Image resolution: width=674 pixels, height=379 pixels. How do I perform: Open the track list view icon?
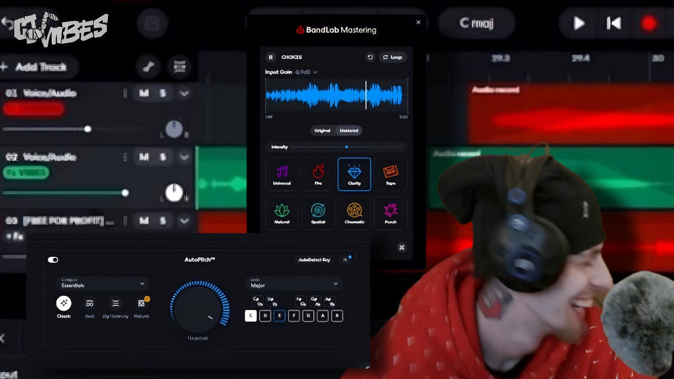click(180, 67)
